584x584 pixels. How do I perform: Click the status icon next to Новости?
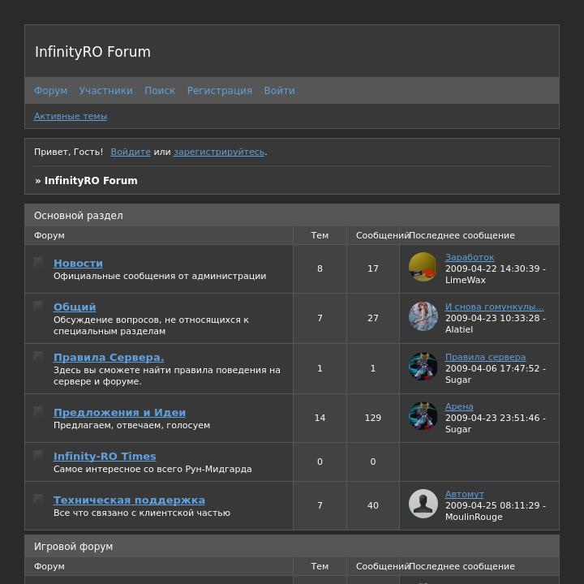(38, 262)
